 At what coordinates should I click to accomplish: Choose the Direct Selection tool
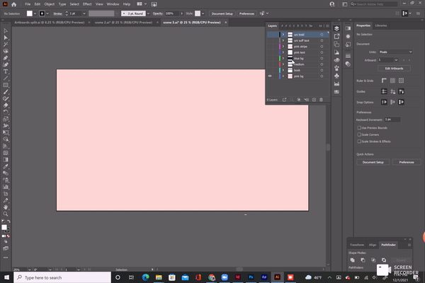pos(6,37)
